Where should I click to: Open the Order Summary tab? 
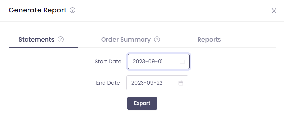coord(126,40)
